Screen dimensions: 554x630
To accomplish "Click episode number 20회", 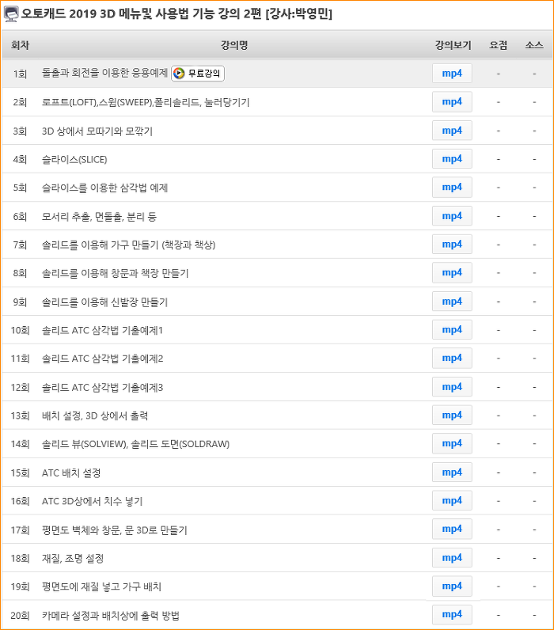I will tap(20, 616).
